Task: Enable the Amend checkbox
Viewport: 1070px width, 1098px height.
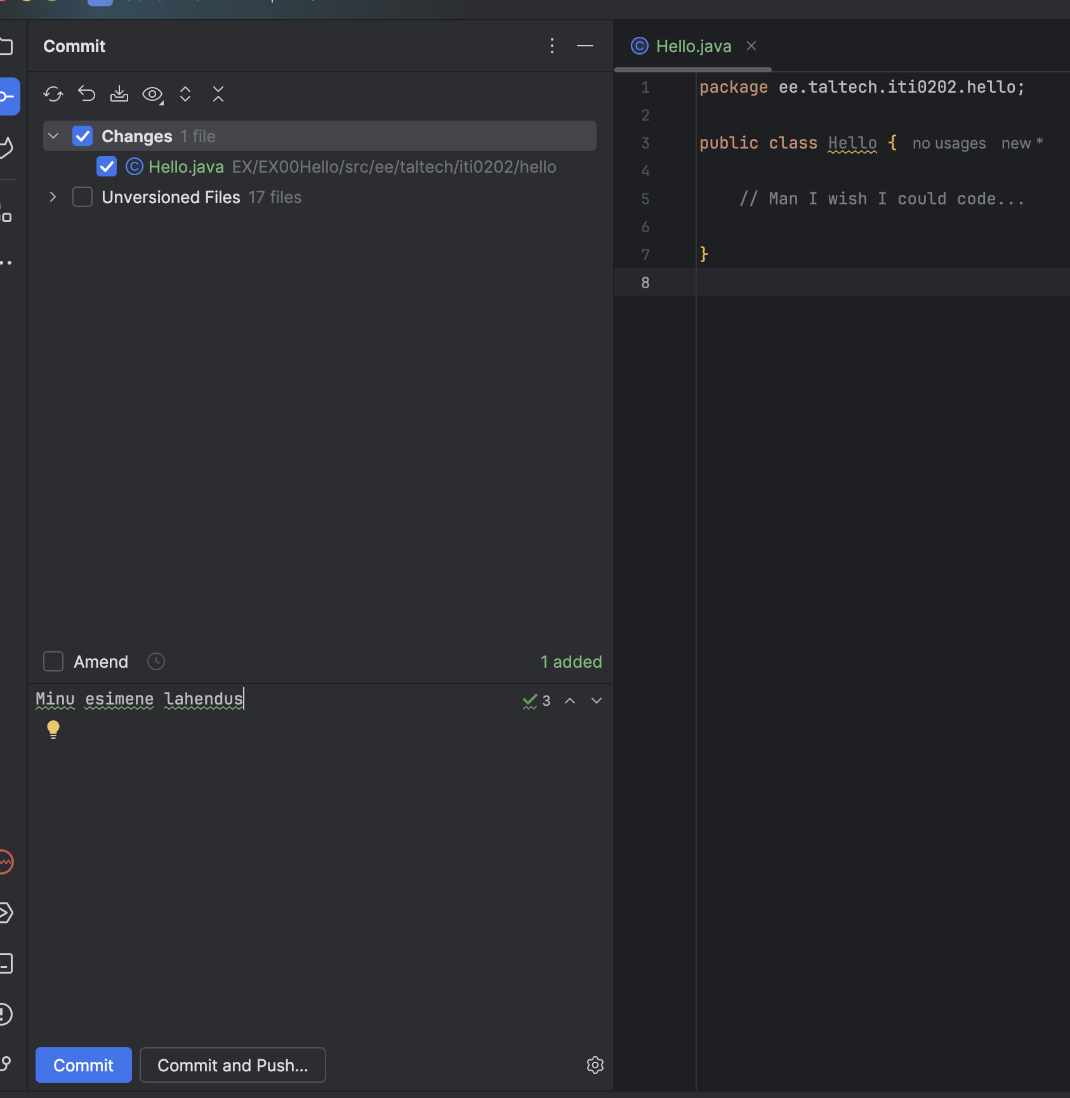Action: click(x=53, y=661)
